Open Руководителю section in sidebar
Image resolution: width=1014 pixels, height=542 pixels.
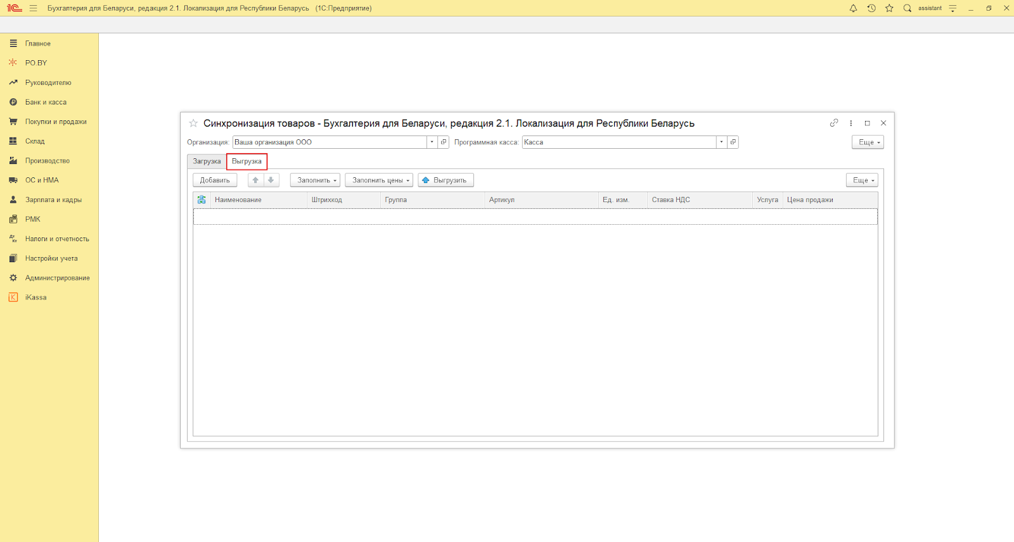(x=49, y=82)
